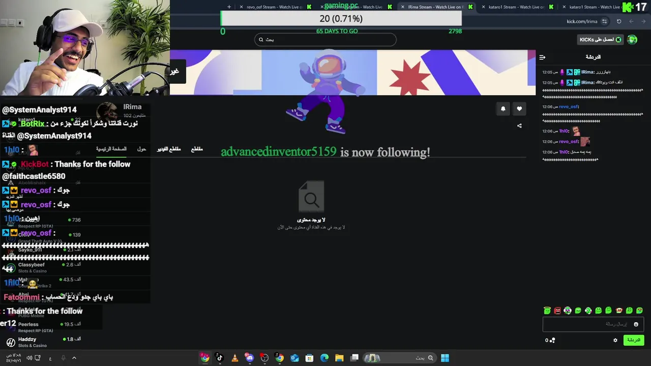Open File Explorer from the taskbar

pyautogui.click(x=339, y=358)
